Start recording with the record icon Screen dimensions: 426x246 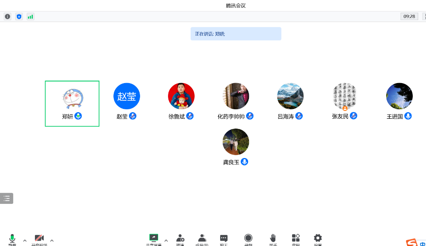[248, 238]
